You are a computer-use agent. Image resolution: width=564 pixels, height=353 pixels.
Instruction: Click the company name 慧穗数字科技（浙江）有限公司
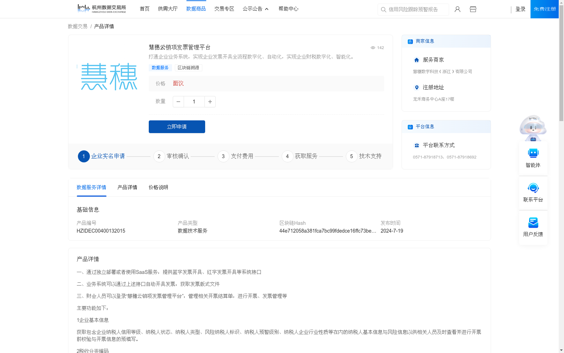tap(442, 72)
